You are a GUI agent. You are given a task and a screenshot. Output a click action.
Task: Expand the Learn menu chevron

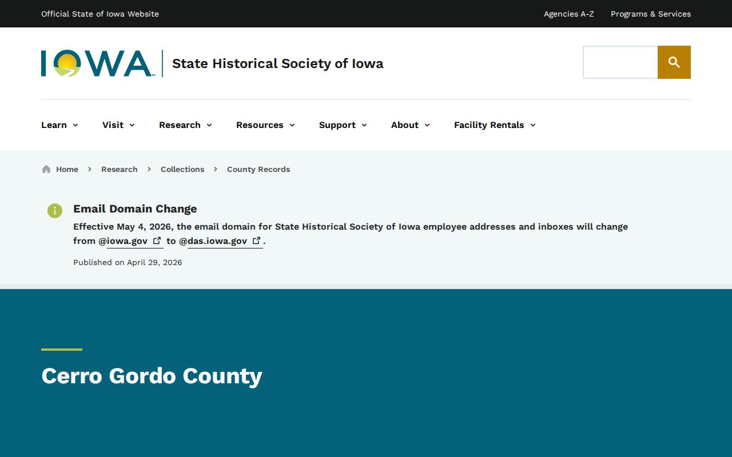[x=75, y=125]
